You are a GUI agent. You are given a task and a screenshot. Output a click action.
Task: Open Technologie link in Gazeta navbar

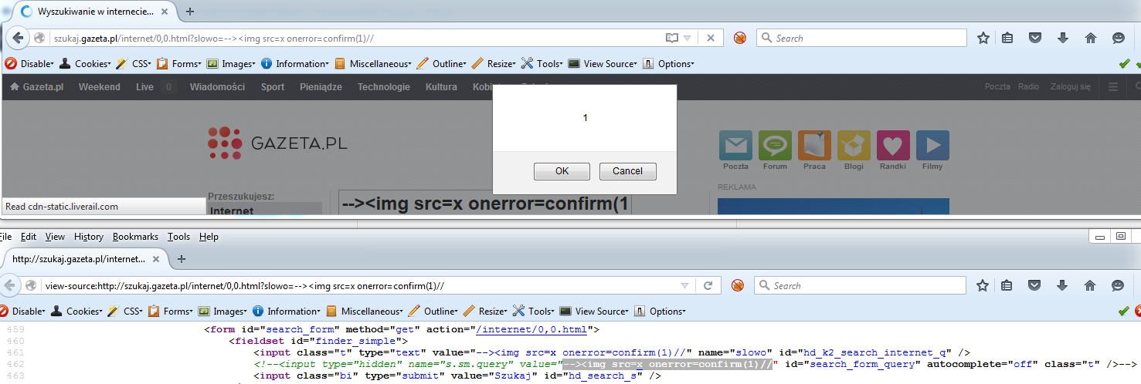click(x=383, y=87)
